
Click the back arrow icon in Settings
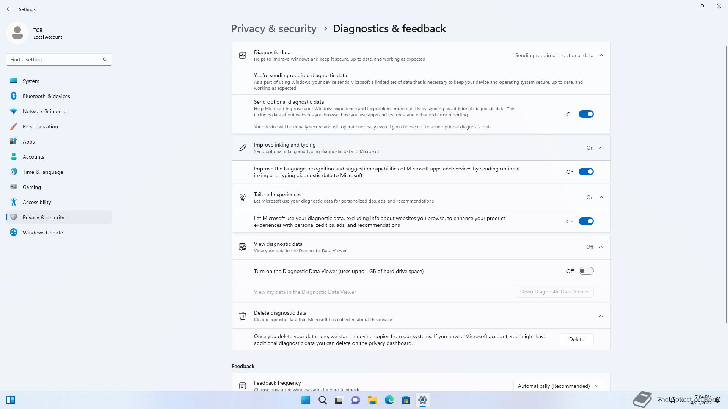[9, 9]
